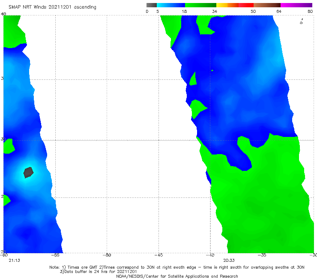This screenshot has width=317, height=279.
Task: Click the magenta 64-80 color bar segment
Action: (x=296, y=5)
